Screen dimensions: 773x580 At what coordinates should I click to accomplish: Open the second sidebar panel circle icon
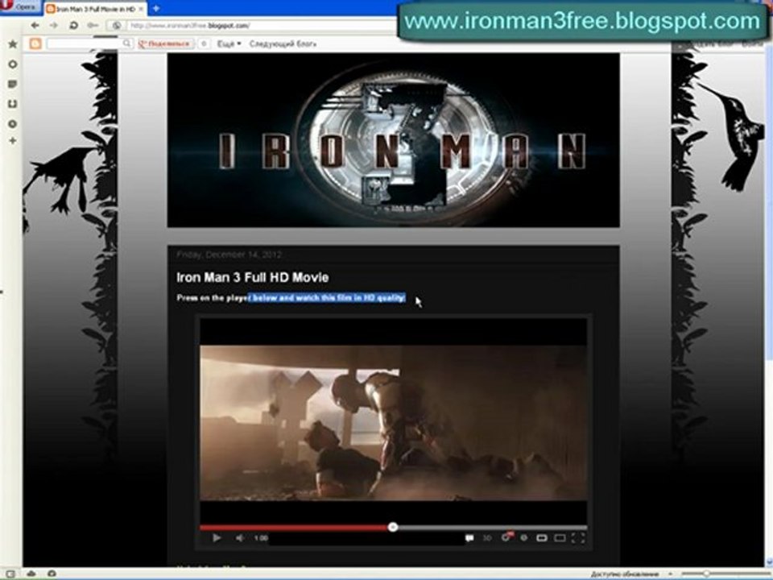pyautogui.click(x=13, y=64)
